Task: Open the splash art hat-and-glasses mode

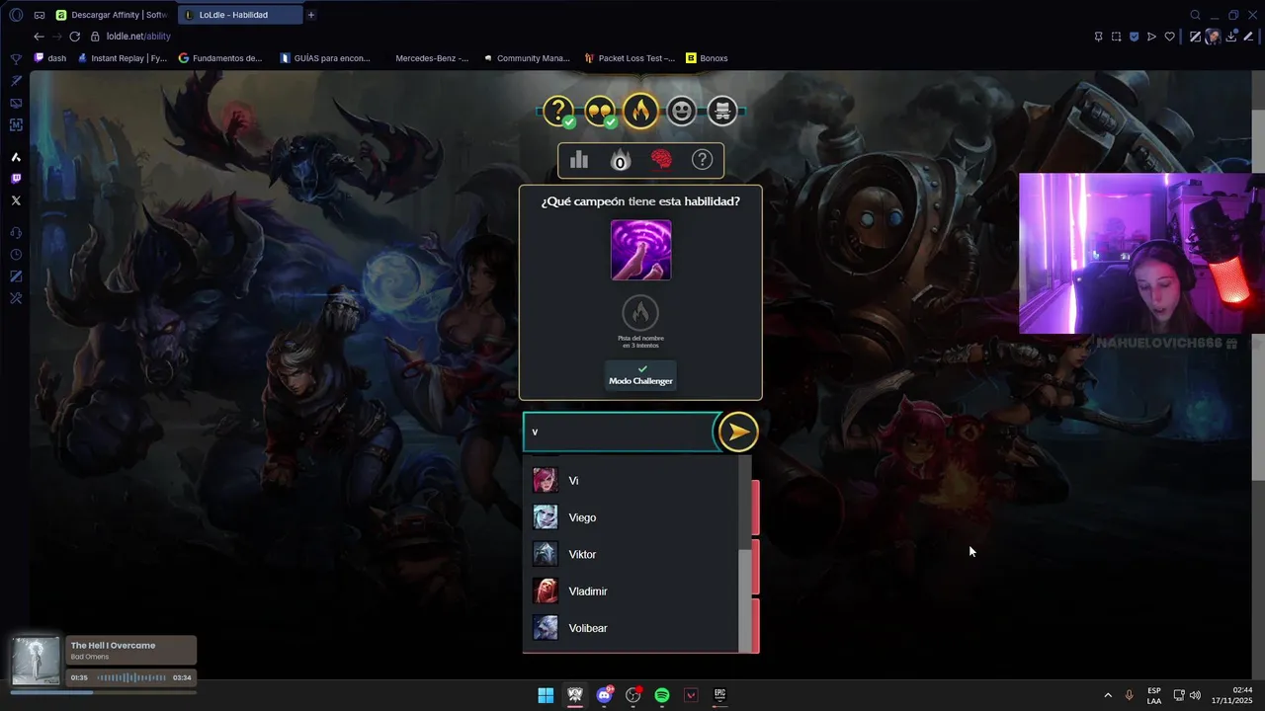Action: [x=722, y=111]
